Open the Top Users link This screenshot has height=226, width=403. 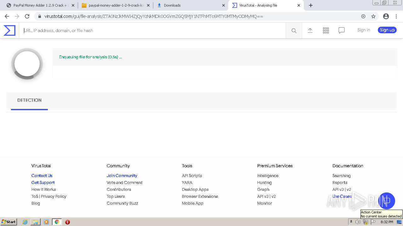116,196
